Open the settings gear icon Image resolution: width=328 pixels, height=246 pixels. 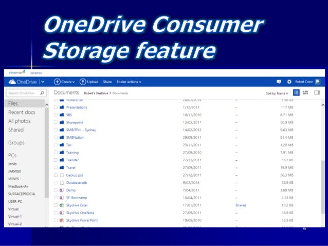[x=289, y=82]
